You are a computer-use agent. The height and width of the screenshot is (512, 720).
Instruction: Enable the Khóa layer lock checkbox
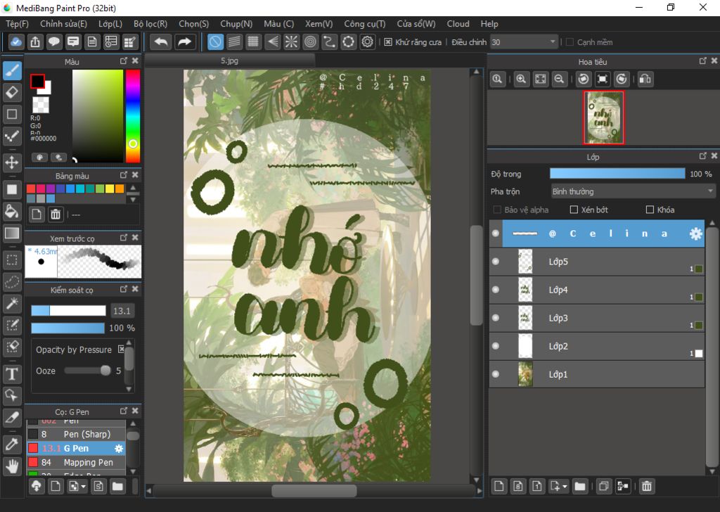[x=650, y=210]
